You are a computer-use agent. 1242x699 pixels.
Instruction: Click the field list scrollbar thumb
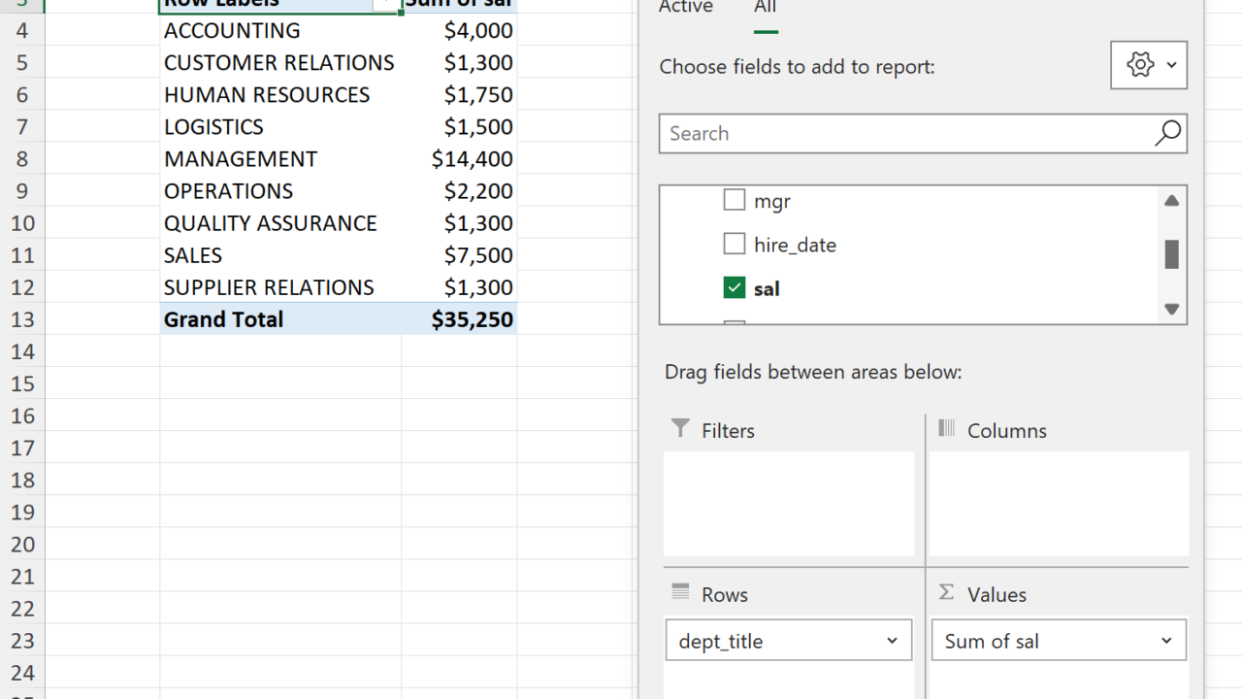(1171, 254)
